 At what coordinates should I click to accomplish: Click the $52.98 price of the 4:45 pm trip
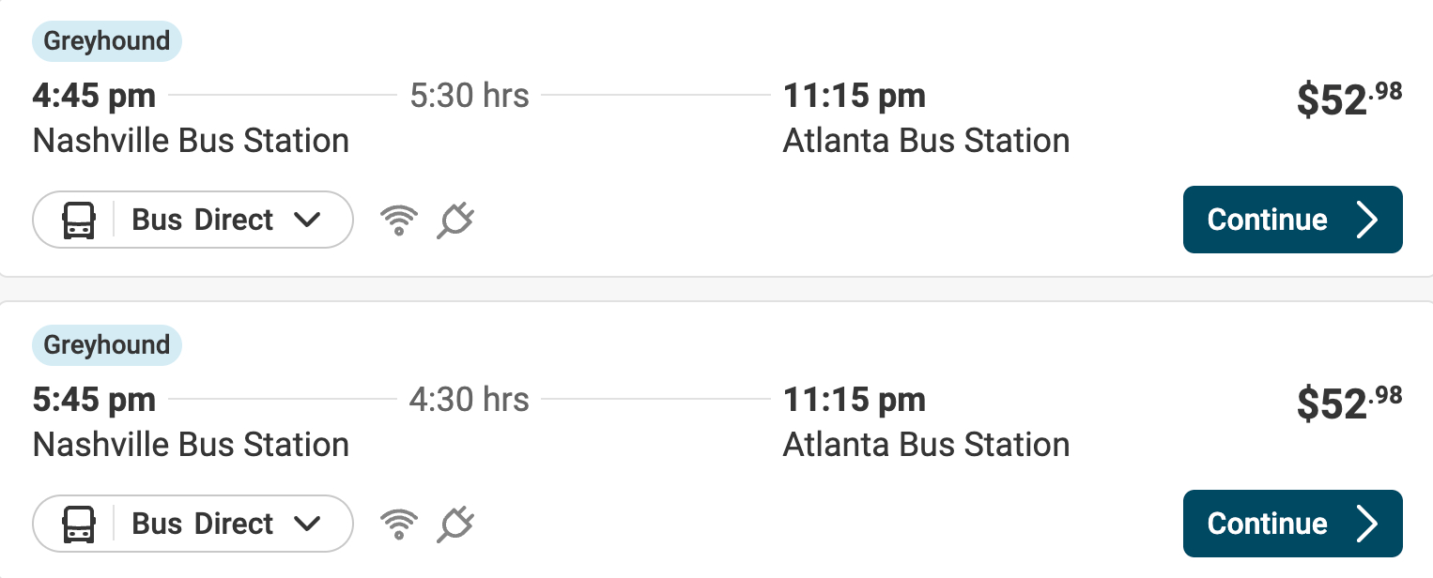[x=1348, y=99]
